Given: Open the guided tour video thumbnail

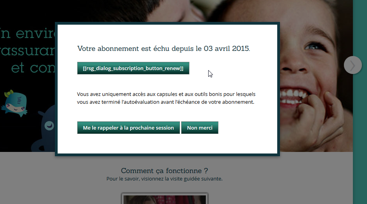Looking at the screenshot, I should [164, 199].
